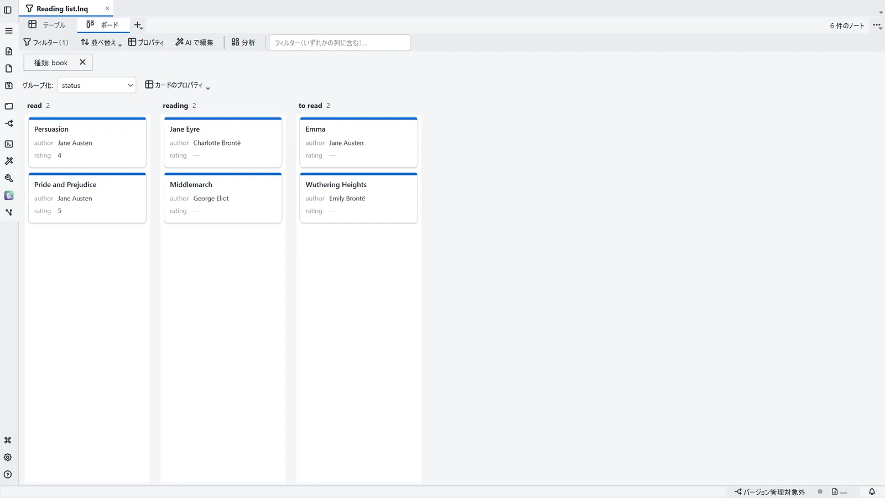Open the hamburger menu icon
Viewport: 885px width, 498px height.
click(9, 31)
